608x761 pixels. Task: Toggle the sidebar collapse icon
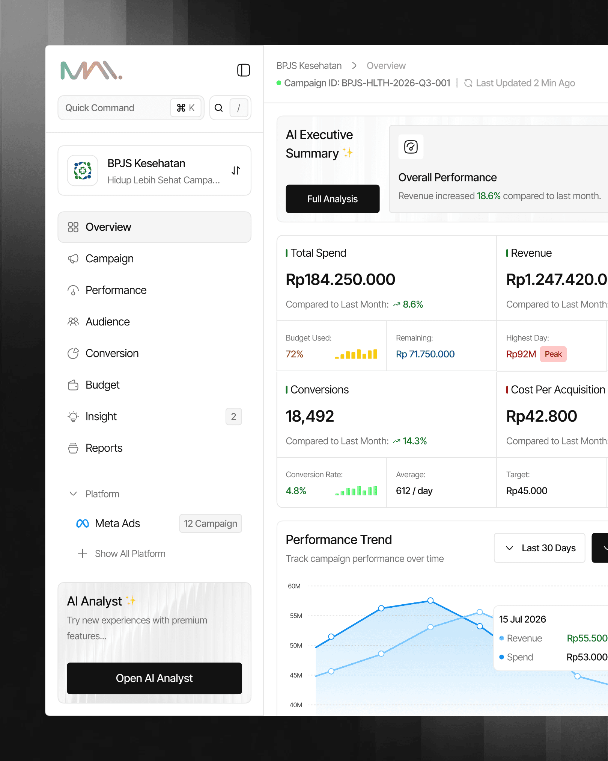coord(244,70)
